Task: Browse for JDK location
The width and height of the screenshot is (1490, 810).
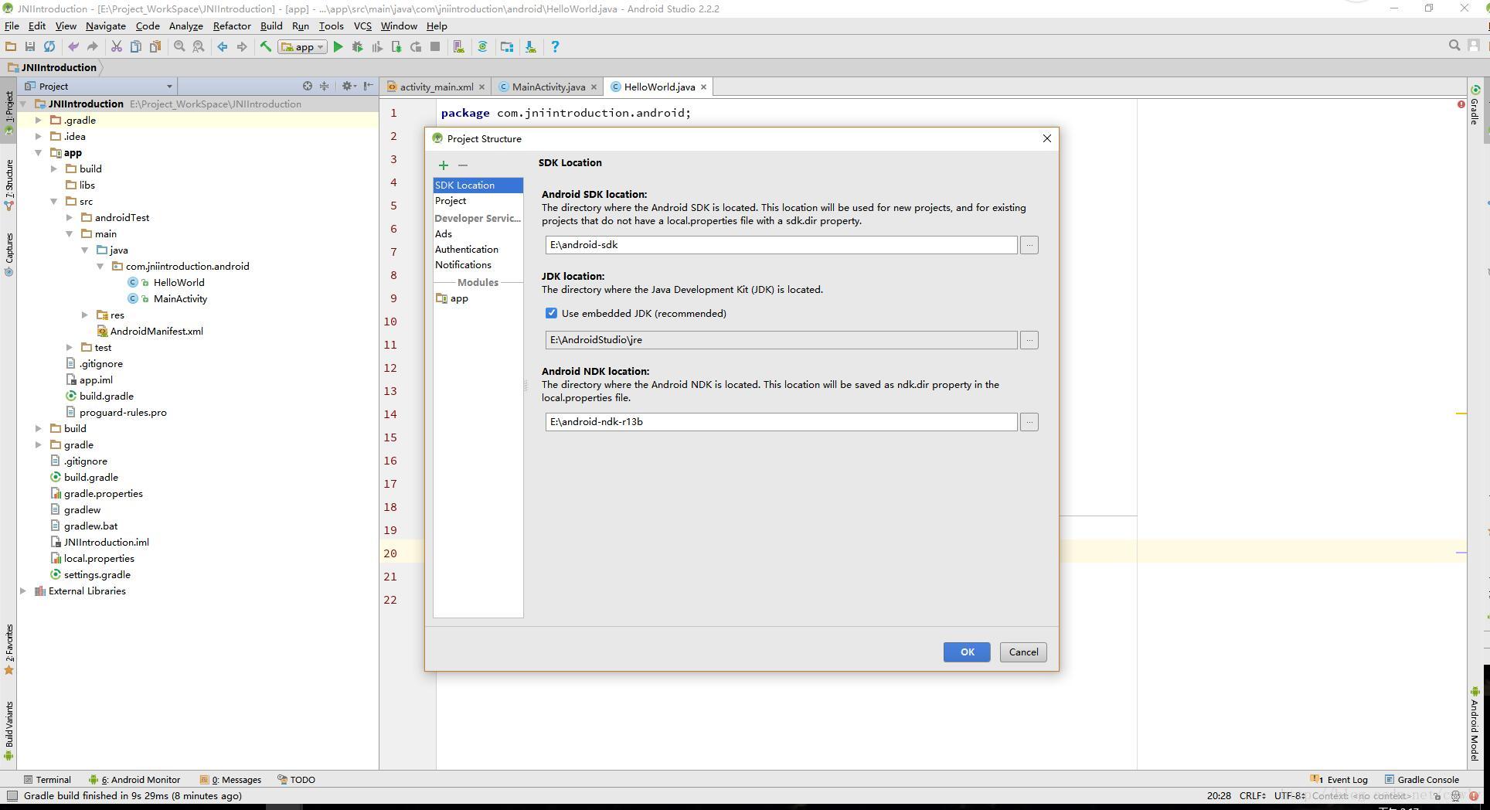Action: click(1029, 340)
